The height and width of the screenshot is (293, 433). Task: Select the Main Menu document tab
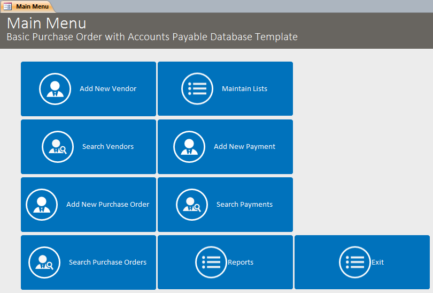pyautogui.click(x=28, y=6)
